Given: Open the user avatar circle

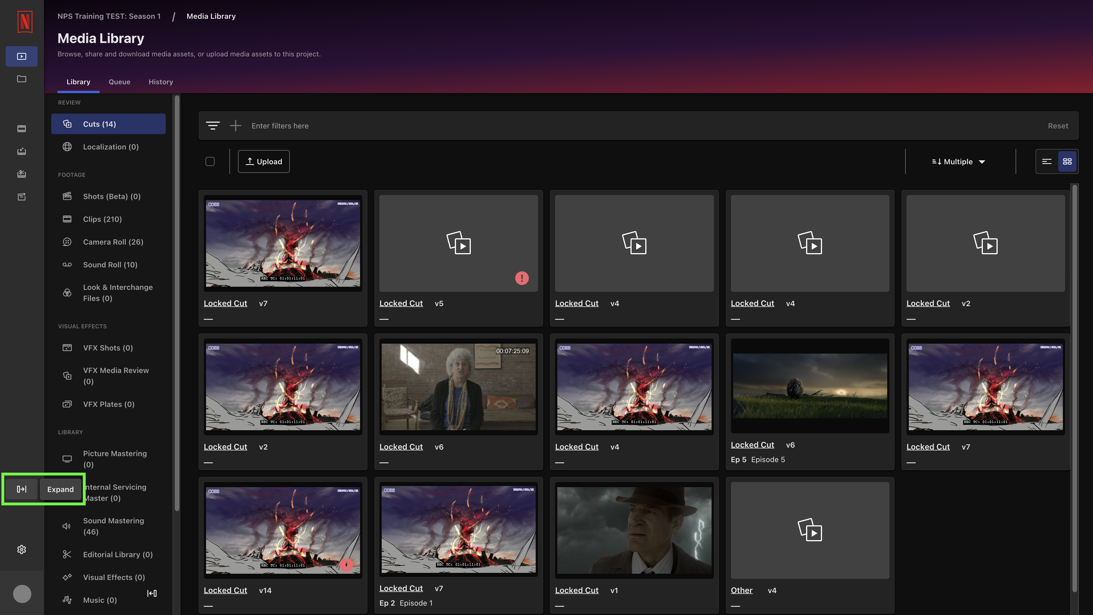Looking at the screenshot, I should tap(22, 594).
